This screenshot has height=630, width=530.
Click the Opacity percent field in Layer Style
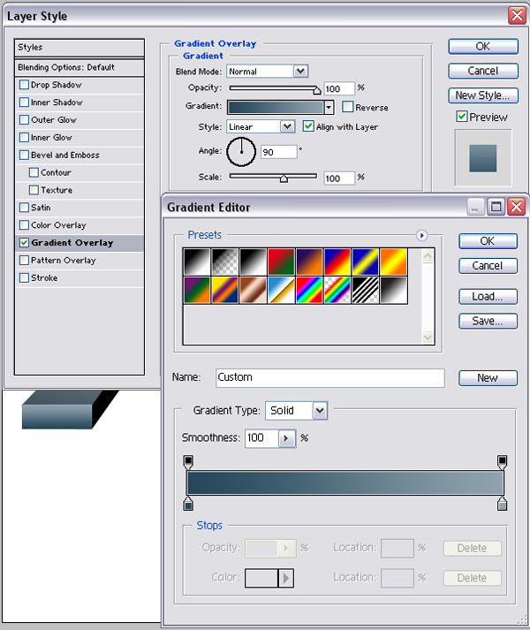point(339,88)
